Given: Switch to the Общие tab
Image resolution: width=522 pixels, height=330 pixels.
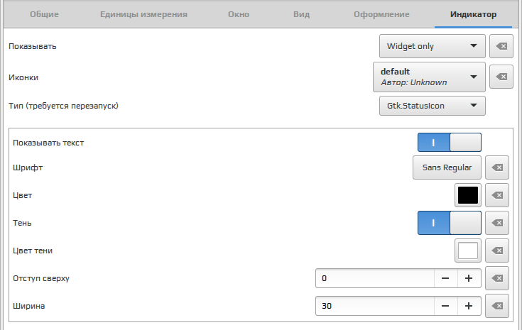Looking at the screenshot, I should click(44, 14).
